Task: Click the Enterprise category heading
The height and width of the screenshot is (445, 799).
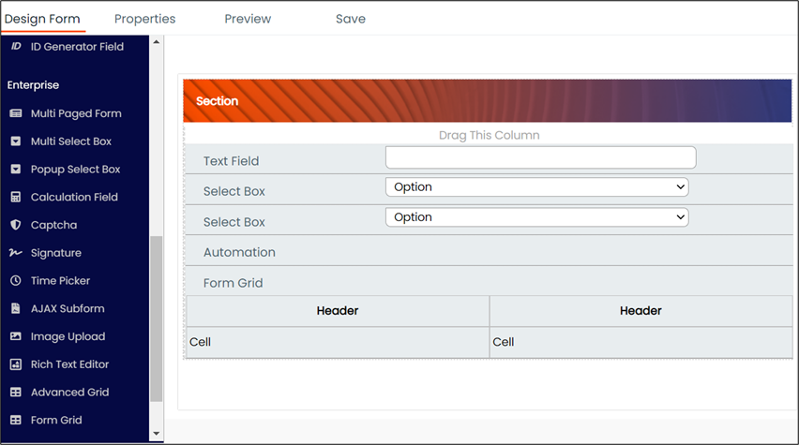Action: pos(33,85)
